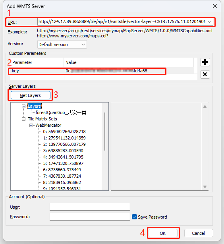
Task: Select tile matrix level 0 entry
Action: coord(64,132)
